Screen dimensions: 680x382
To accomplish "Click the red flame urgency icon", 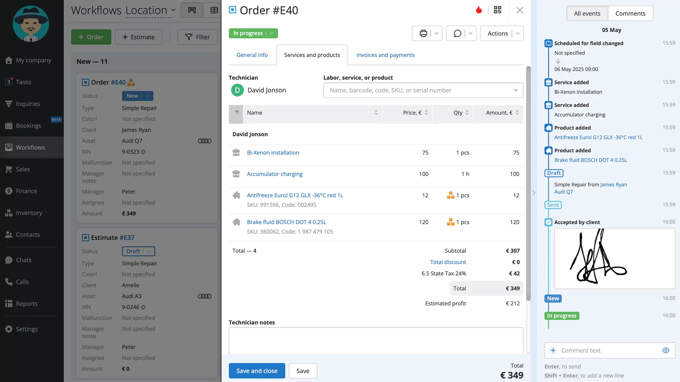I will point(479,10).
